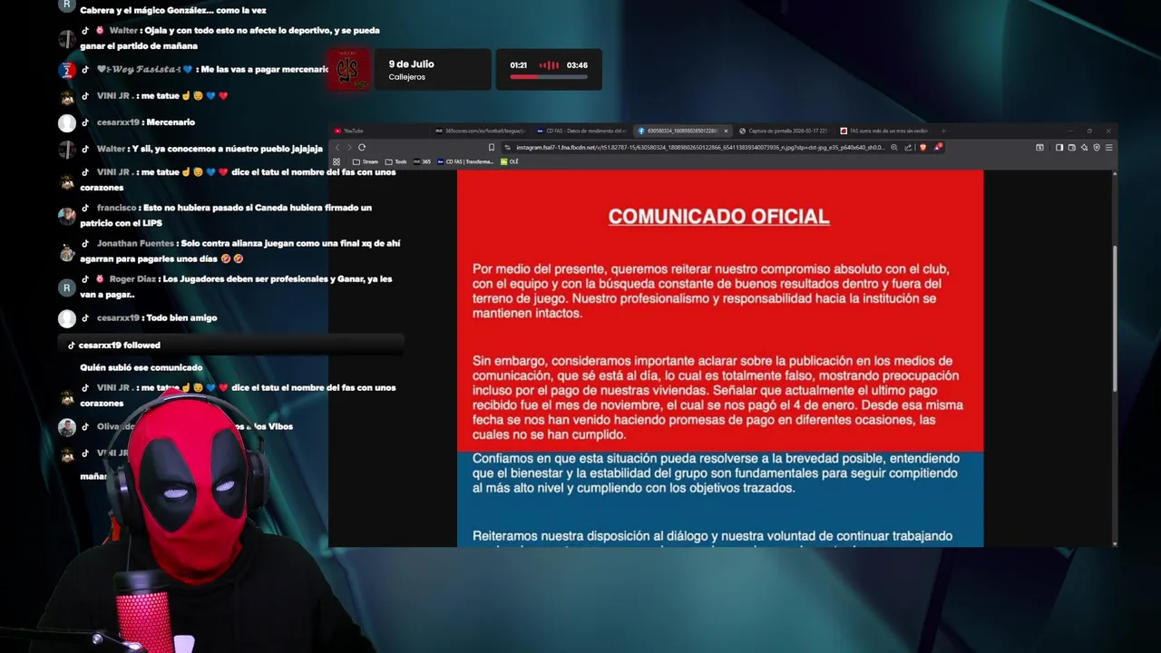The width and height of the screenshot is (1161, 653).
Task: Click the zoom magnifier icon in the address bar
Action: [894, 147]
